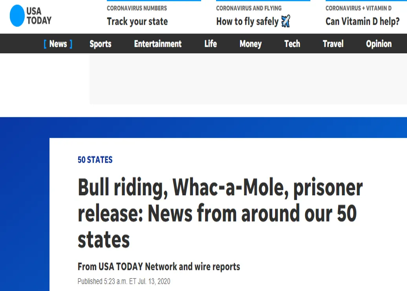407x291 pixels.
Task: Open the Money section
Action: 250,44
